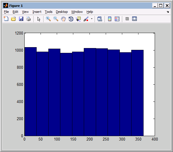
Task: Open the Tools menu
Action: pyautogui.click(x=49, y=12)
